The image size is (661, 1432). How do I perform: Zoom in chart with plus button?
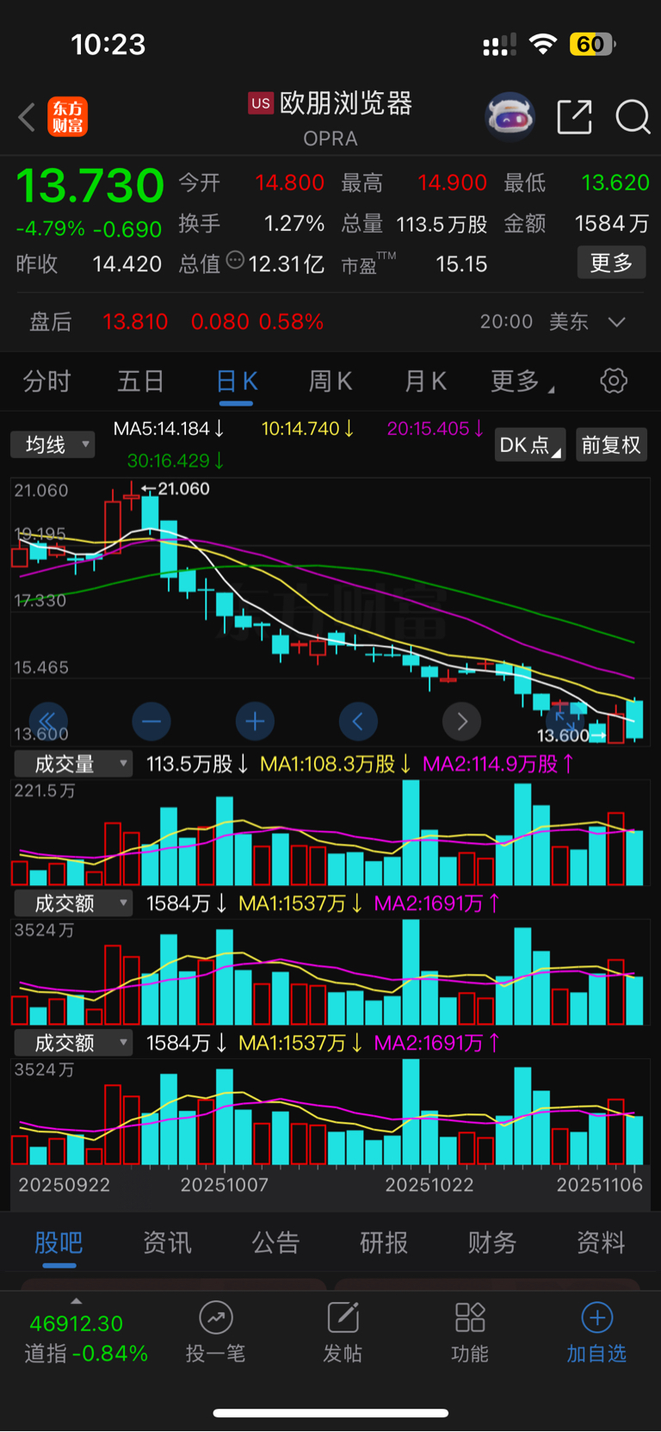point(255,721)
